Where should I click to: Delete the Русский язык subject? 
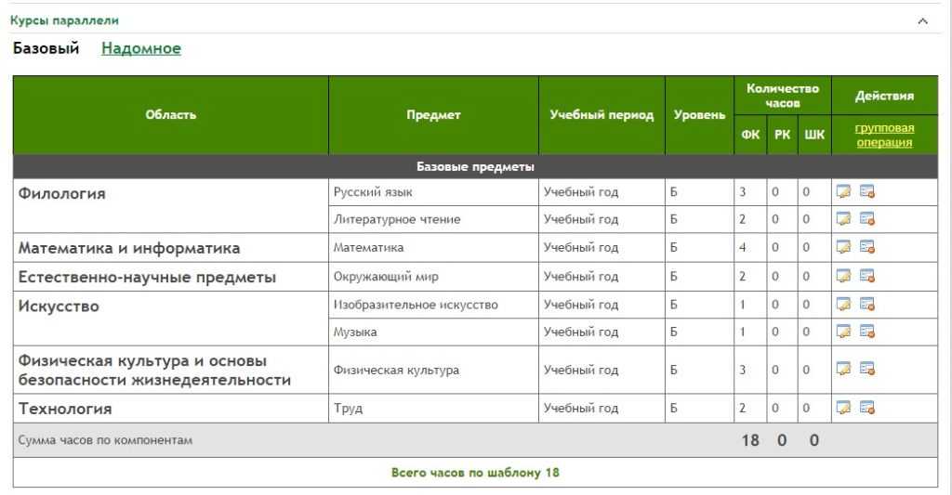(x=867, y=192)
